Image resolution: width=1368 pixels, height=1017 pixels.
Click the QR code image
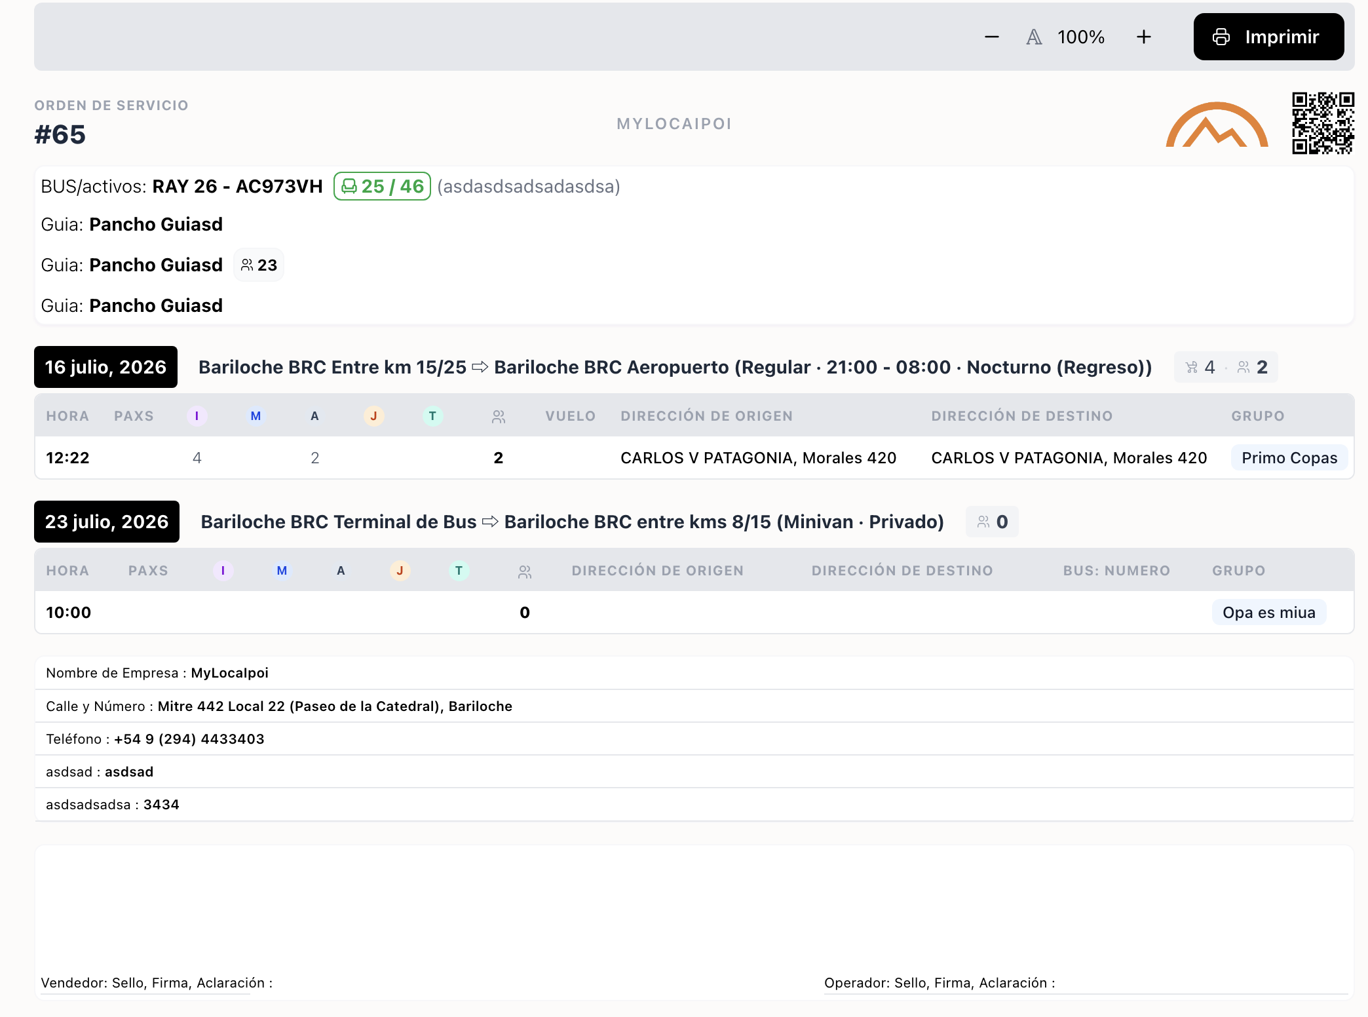tap(1323, 123)
